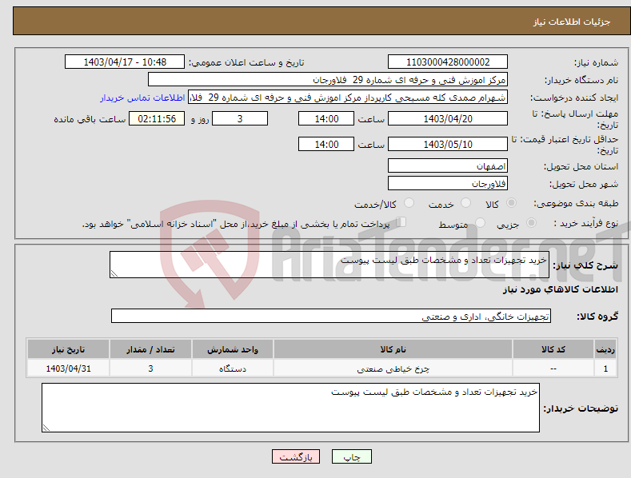Click the واحد شمارش column header
This screenshot has width=631, height=478.
pos(233,349)
